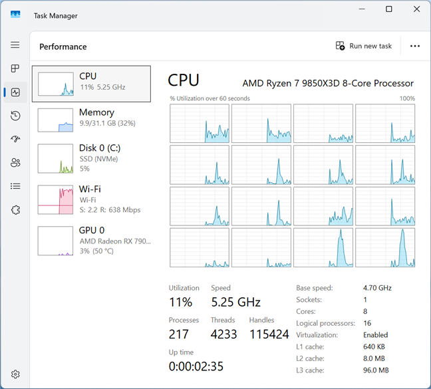431x389 pixels.
Task: Open the Details page icon
Action: tap(15, 186)
